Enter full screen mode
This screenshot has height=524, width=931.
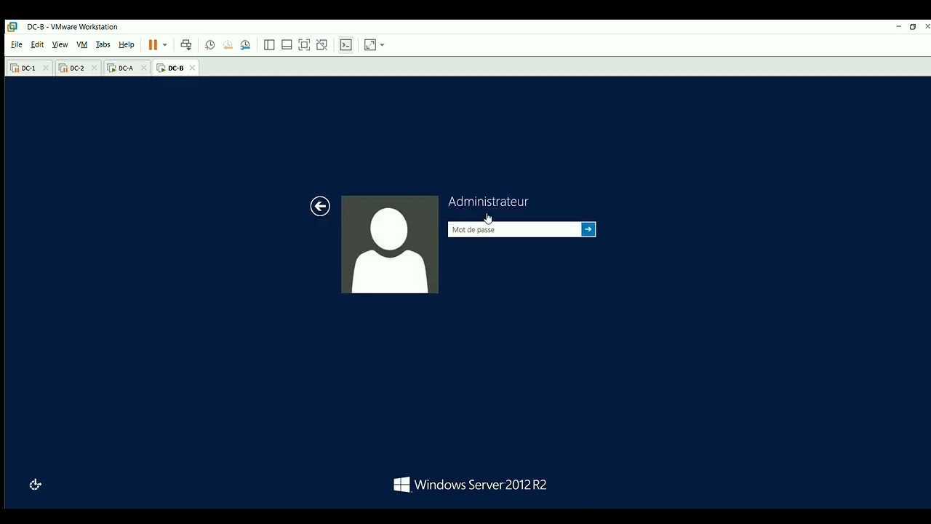click(x=304, y=45)
